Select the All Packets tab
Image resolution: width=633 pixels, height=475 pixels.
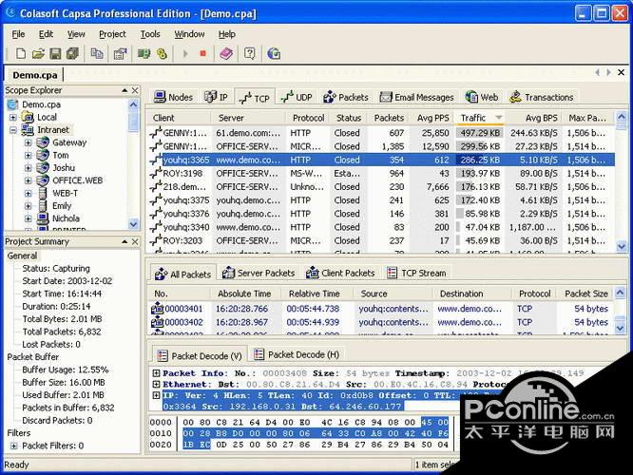pos(182,274)
